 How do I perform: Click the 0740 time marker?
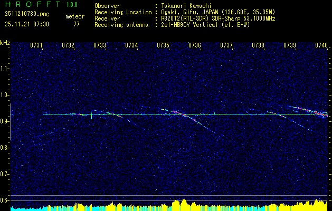[321, 45]
